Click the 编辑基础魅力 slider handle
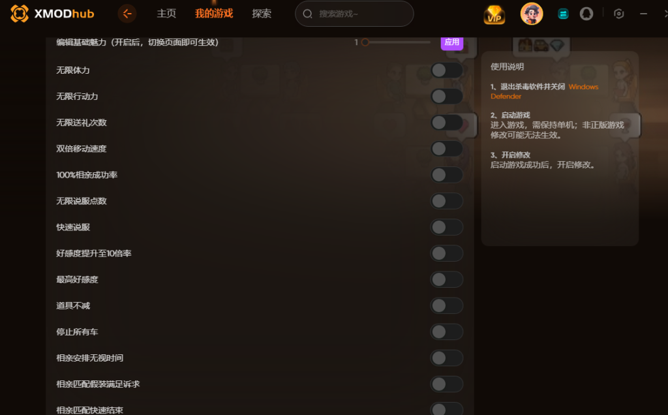Screen dimensions: 668x415 click(x=365, y=42)
